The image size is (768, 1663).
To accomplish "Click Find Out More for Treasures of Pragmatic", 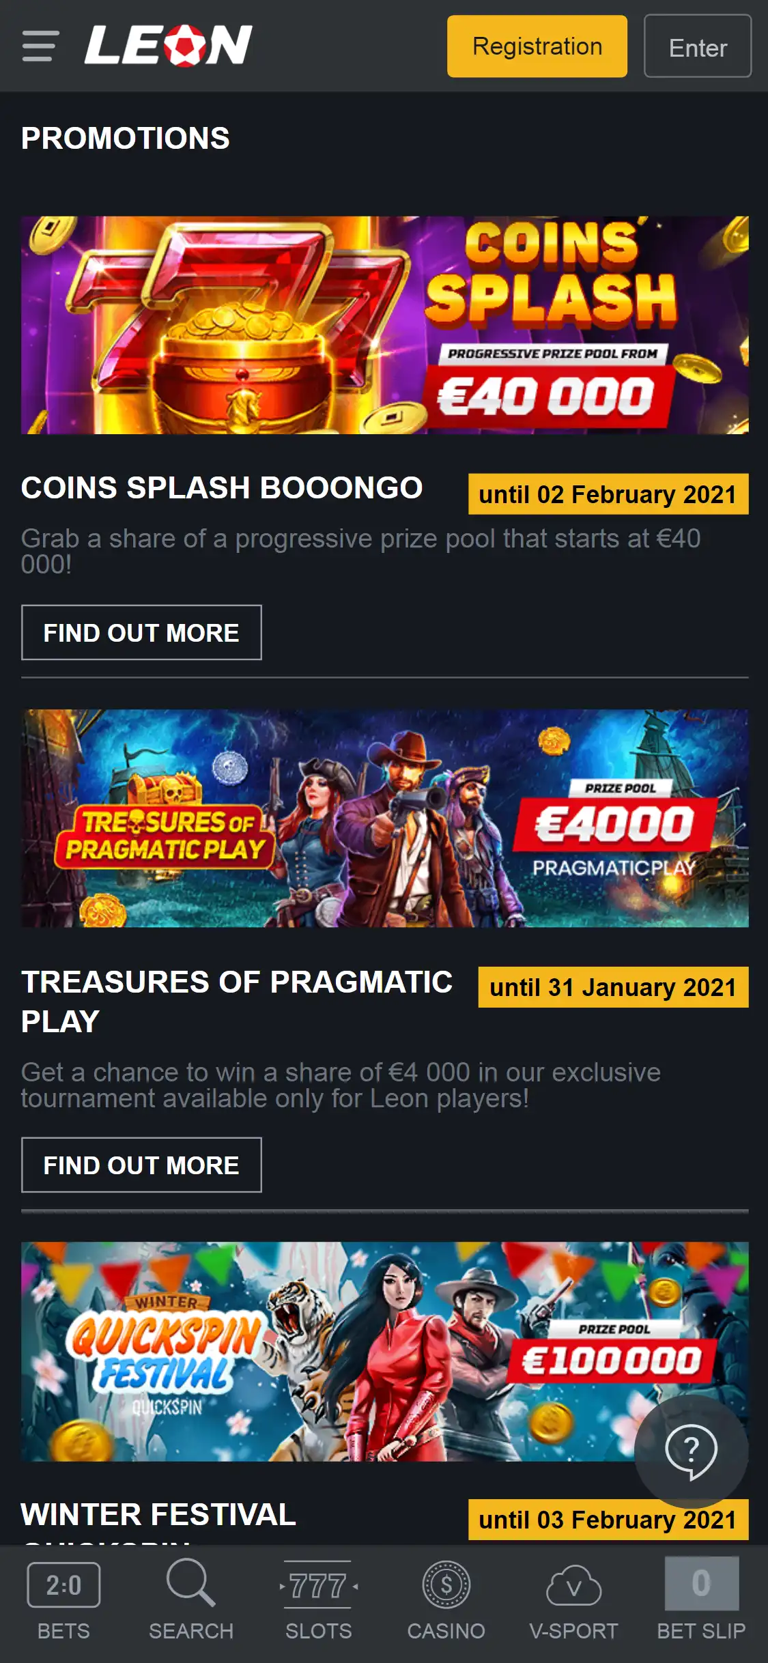I will (x=141, y=1165).
